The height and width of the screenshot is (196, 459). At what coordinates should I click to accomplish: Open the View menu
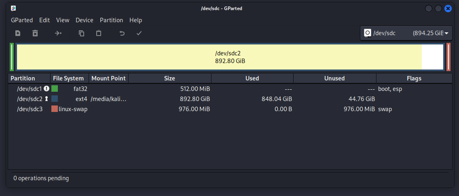(63, 20)
